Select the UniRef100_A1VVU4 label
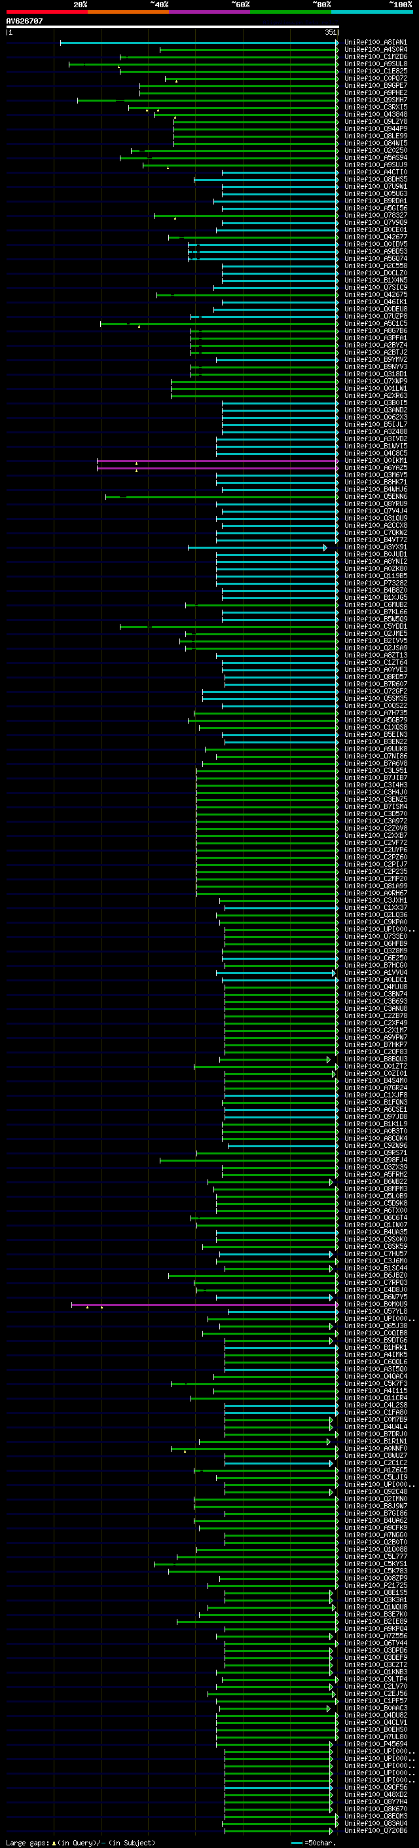 (x=375, y=972)
